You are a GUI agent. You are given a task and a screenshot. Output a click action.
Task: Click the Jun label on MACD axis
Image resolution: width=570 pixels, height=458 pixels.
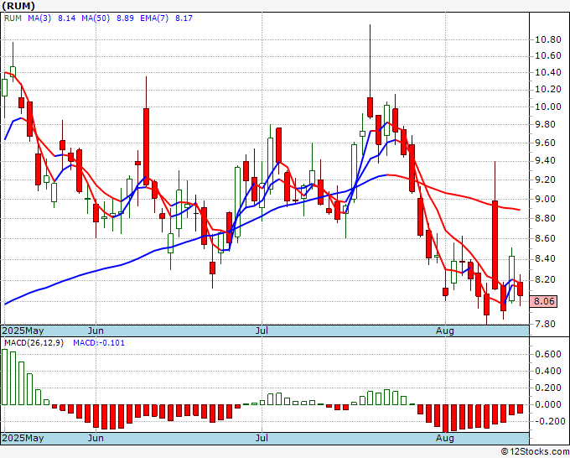[x=96, y=438]
